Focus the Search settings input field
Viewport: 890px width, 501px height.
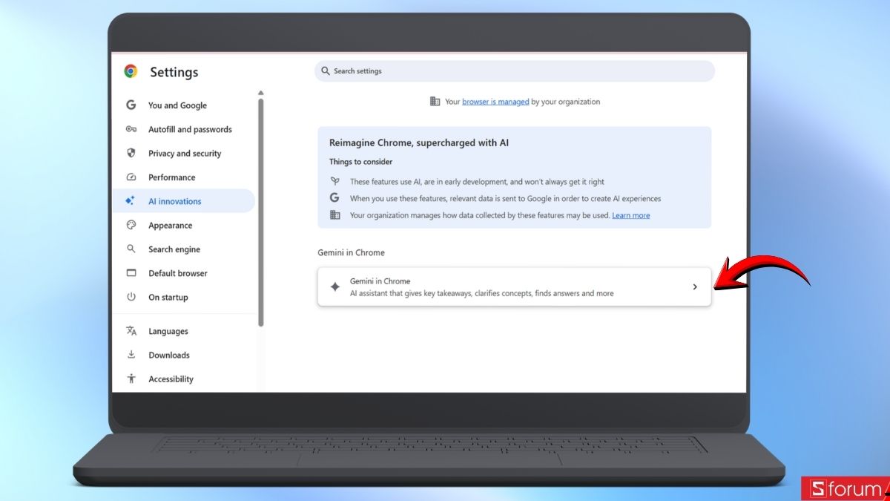point(515,71)
